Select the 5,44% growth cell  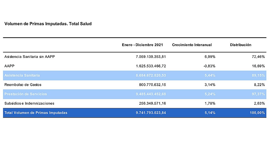point(210,75)
